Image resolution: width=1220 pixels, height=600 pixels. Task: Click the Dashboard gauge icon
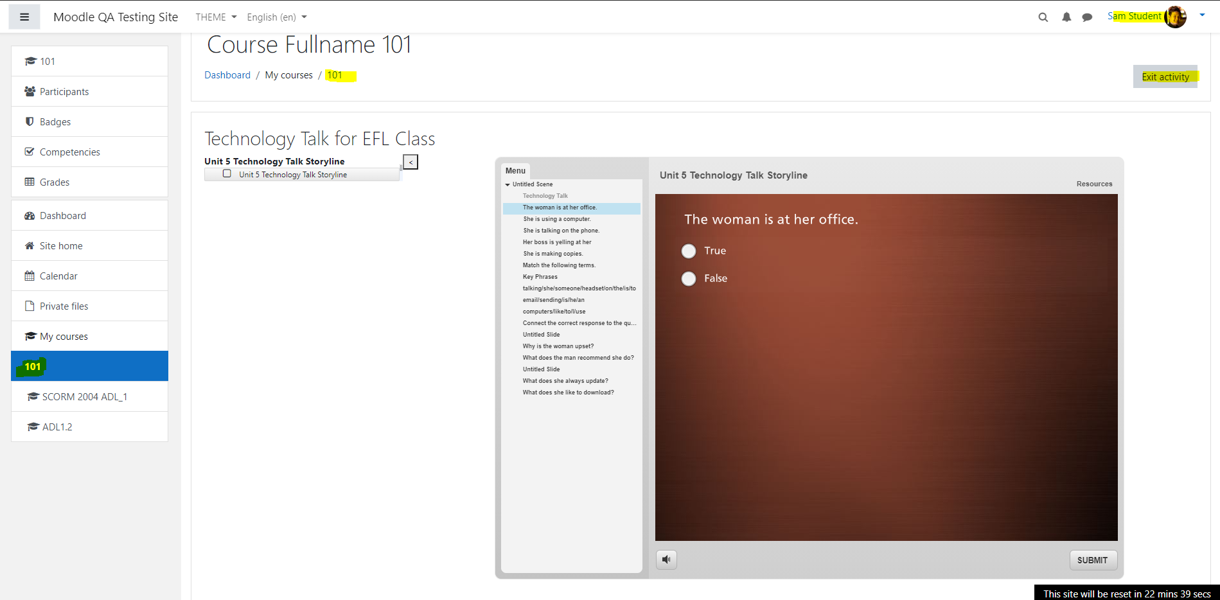30,216
